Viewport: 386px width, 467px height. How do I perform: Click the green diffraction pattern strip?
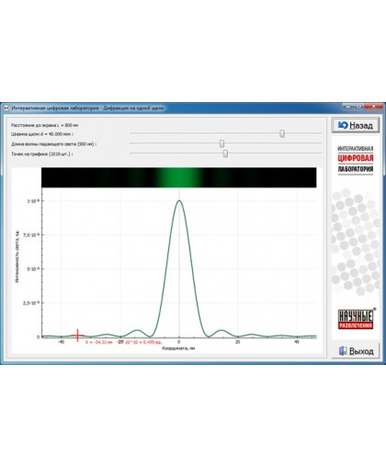pos(179,177)
